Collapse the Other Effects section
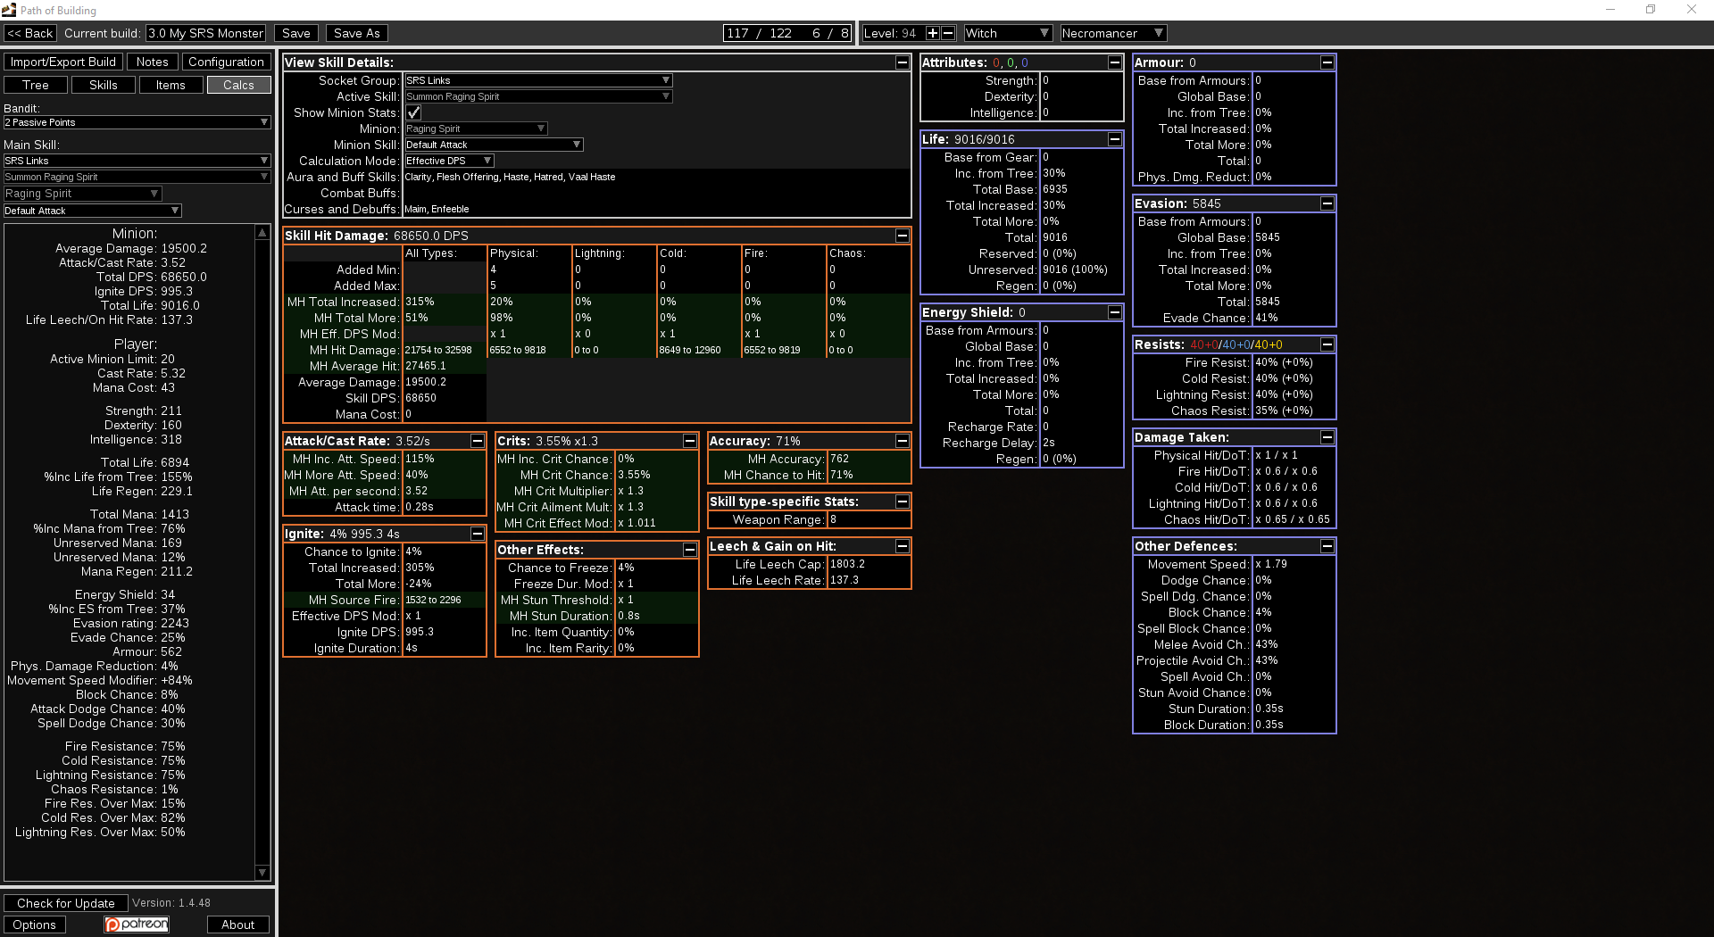This screenshot has height=937, width=1714. point(690,550)
